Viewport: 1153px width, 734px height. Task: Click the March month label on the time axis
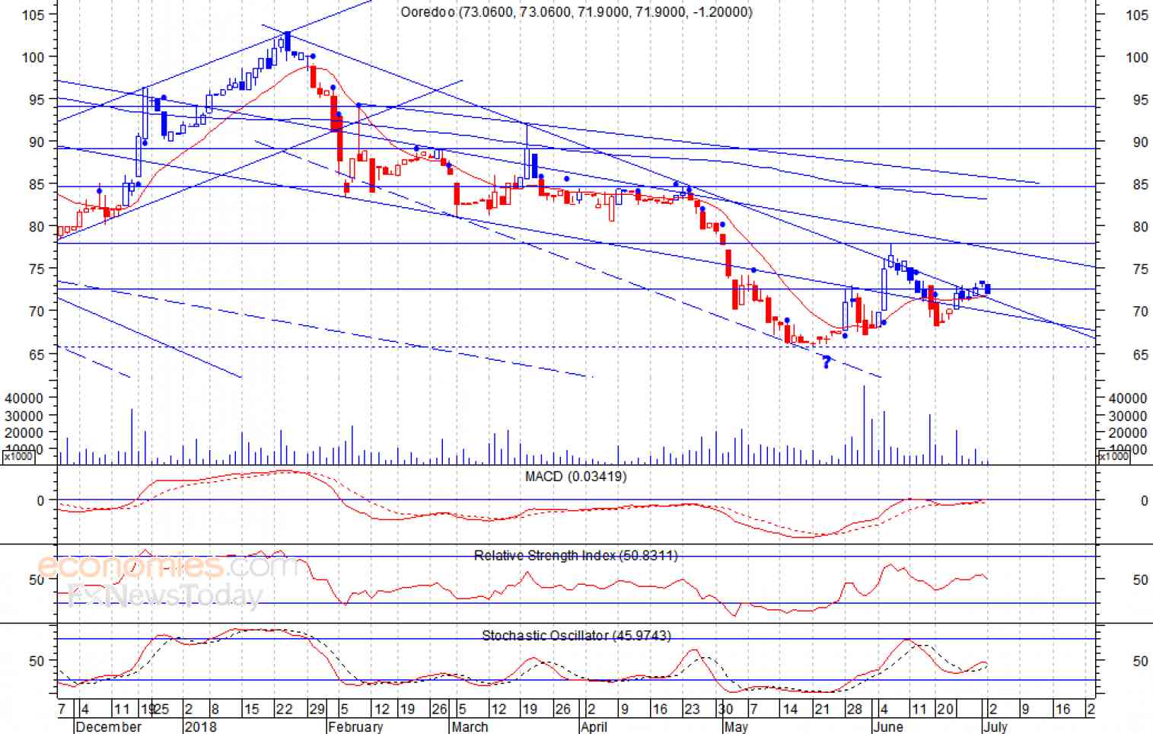470,726
